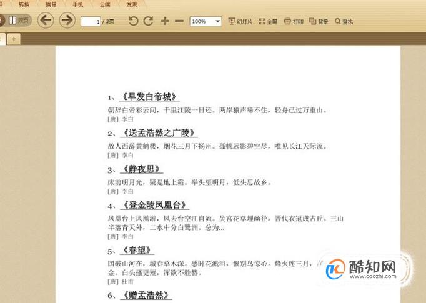The image size is (426, 303).
Task: Open the 《春望》 poem link
Action: [x=137, y=251]
